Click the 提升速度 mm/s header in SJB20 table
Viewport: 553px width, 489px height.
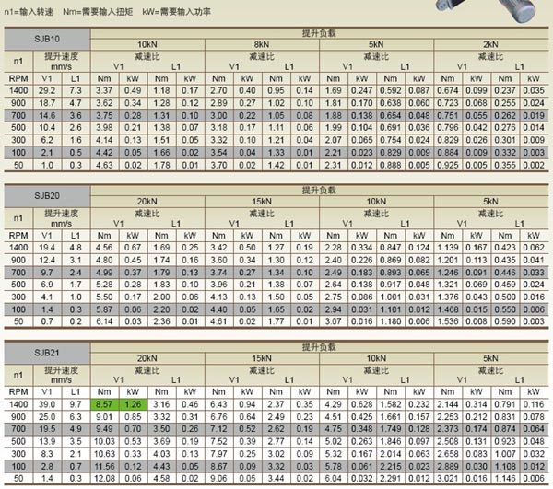[x=62, y=216]
